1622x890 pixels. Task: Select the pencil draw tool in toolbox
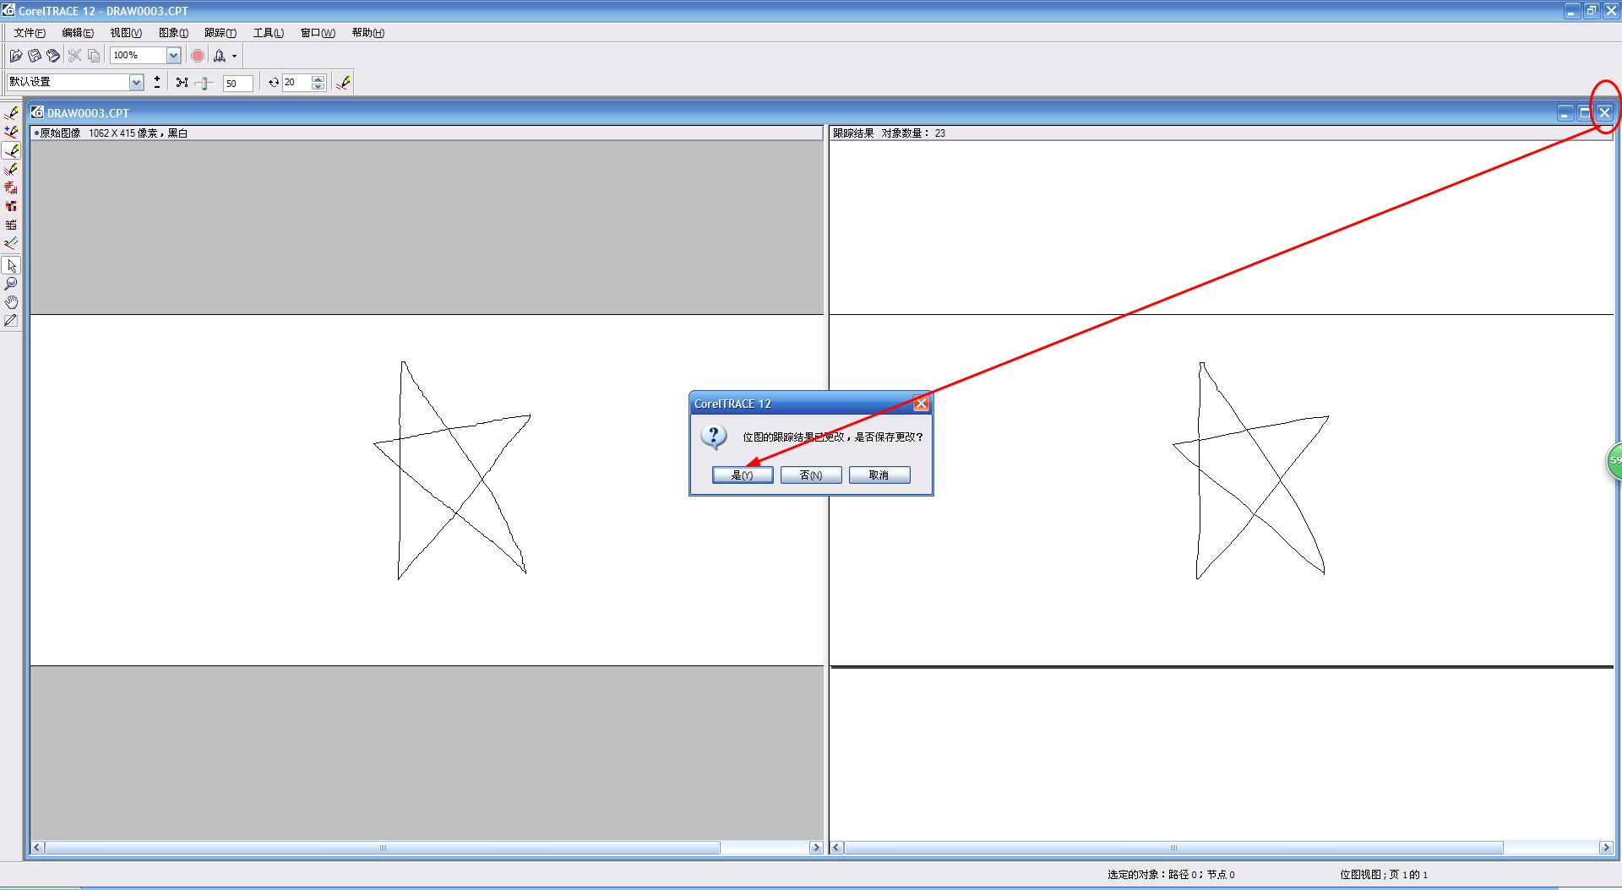pyautogui.click(x=11, y=321)
